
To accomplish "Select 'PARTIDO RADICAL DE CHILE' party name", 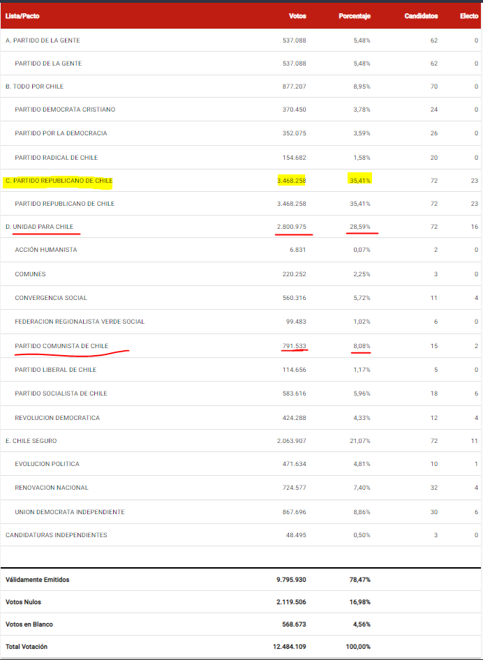I will [x=57, y=158].
